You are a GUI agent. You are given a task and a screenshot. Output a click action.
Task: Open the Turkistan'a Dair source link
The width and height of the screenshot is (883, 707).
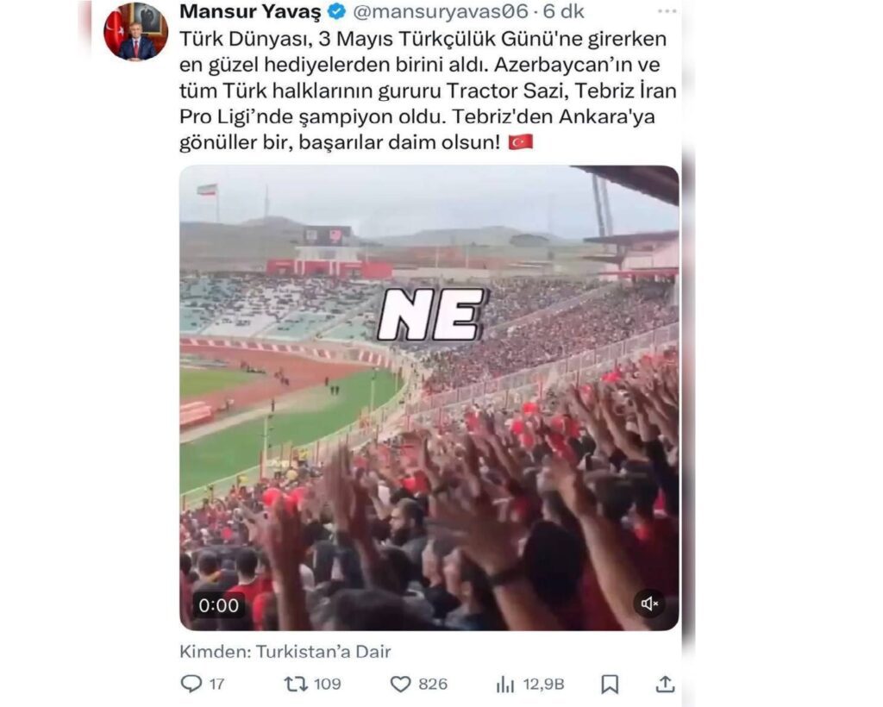(323, 651)
